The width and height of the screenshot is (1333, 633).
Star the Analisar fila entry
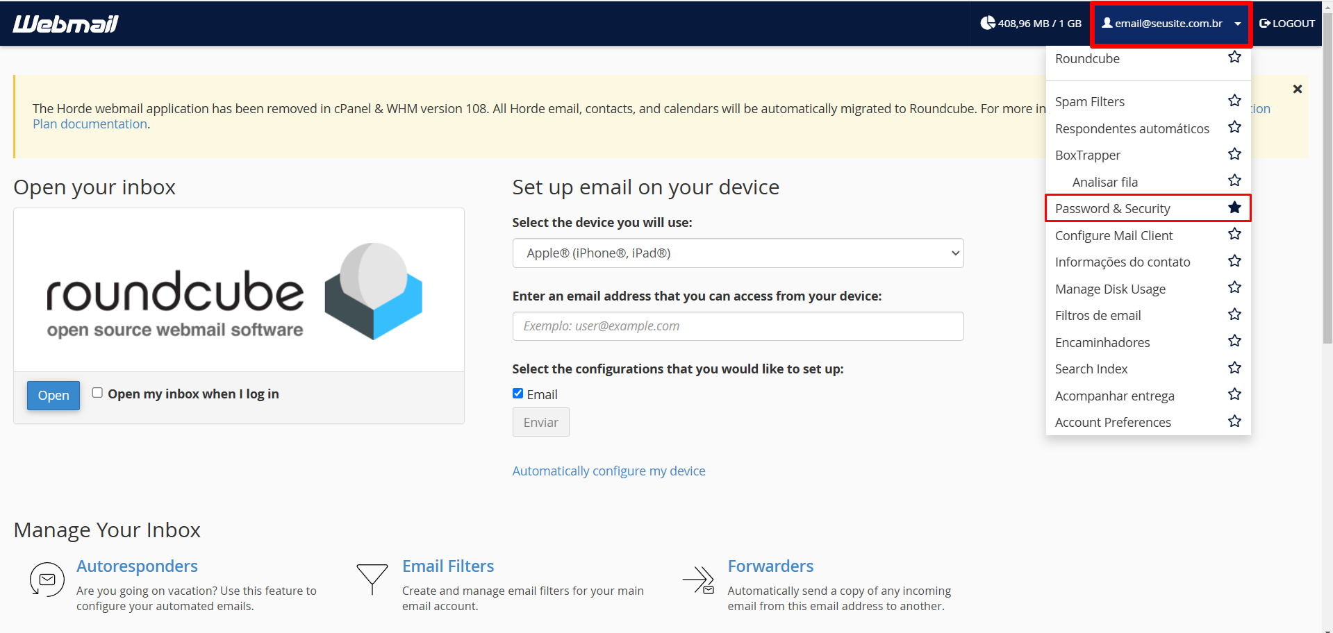coord(1234,180)
